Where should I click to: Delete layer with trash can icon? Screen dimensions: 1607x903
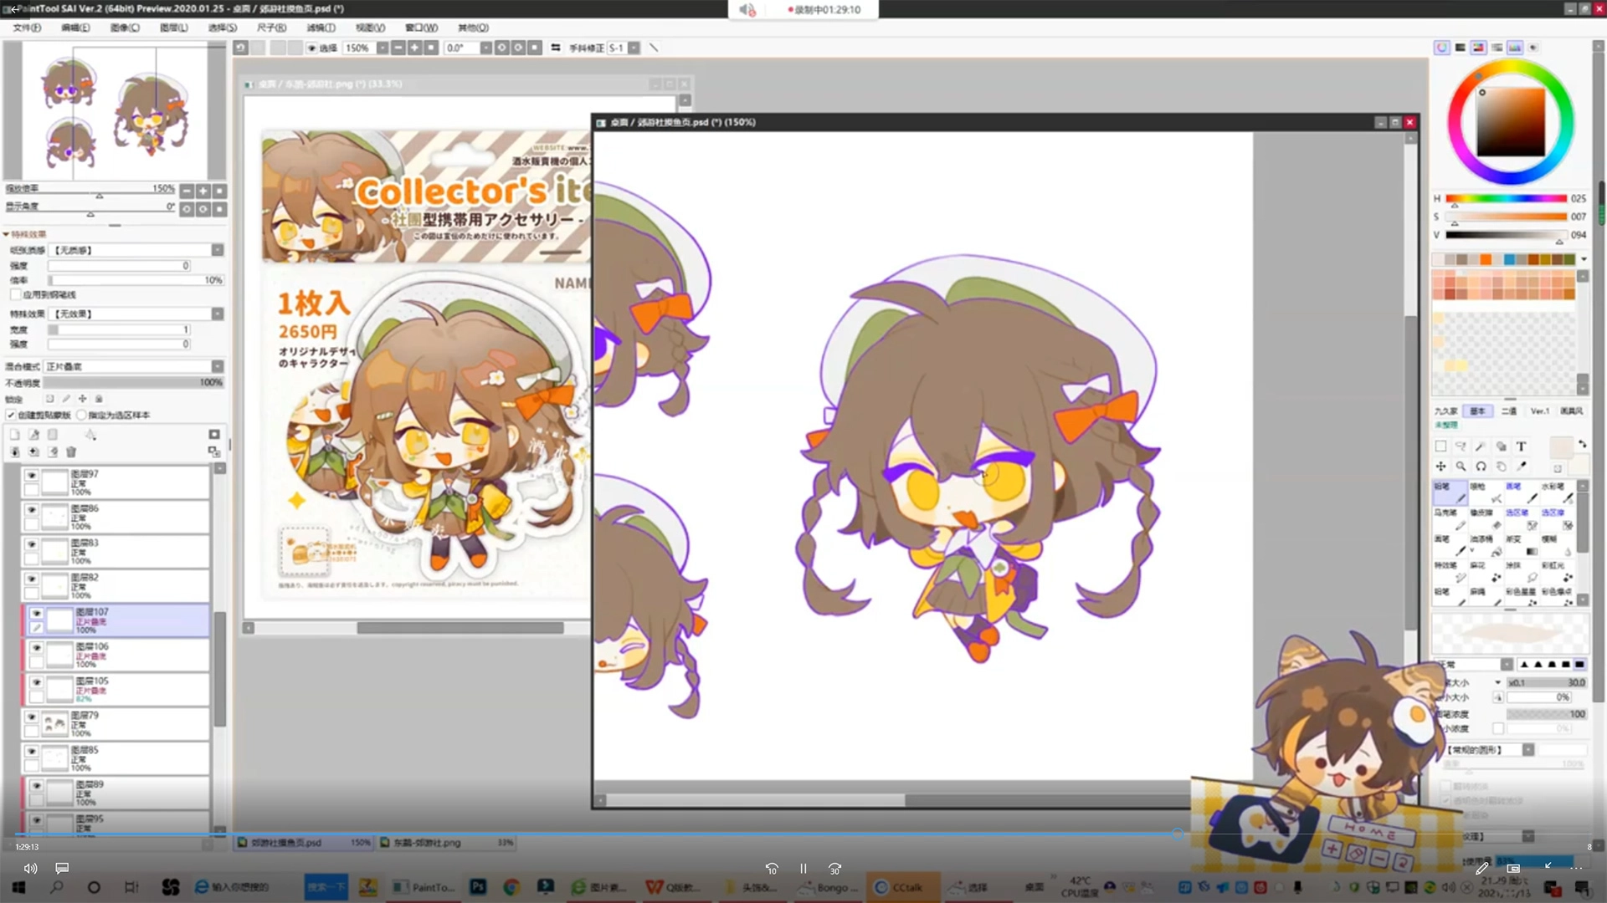point(71,452)
